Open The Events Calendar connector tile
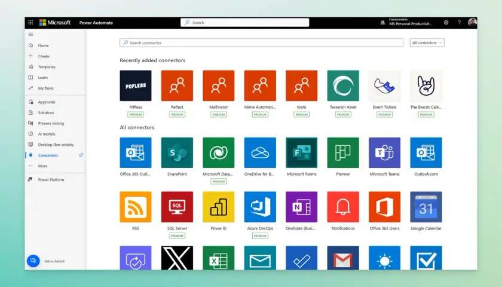This screenshot has width=502, height=287. (426, 86)
